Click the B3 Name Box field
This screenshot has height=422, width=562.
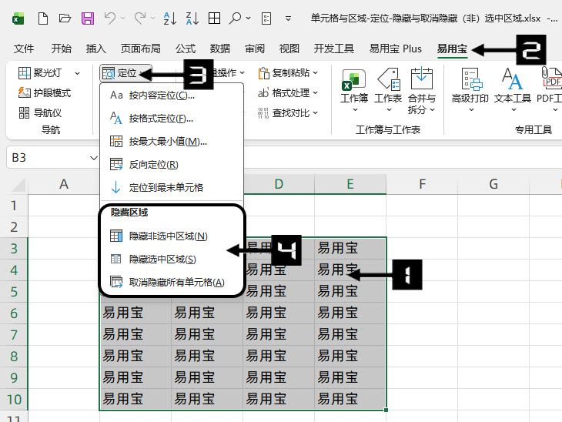46,157
